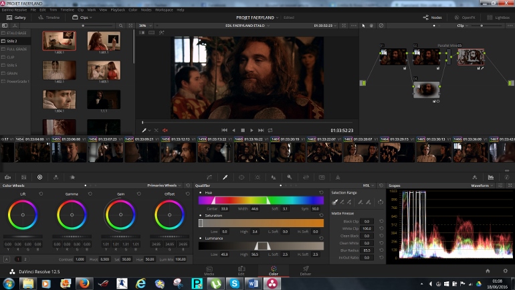This screenshot has width=515, height=290.
Task: Open the Color Wheels palette icon
Action: pos(39,177)
